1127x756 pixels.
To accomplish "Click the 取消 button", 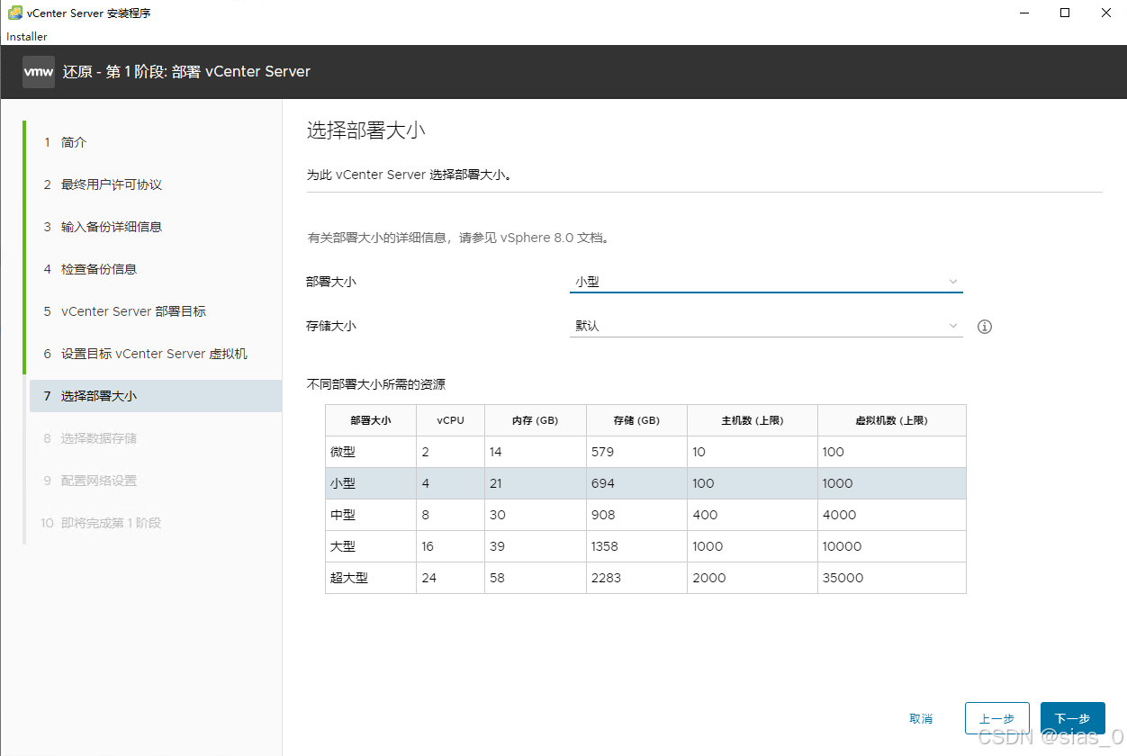I will pos(921,718).
